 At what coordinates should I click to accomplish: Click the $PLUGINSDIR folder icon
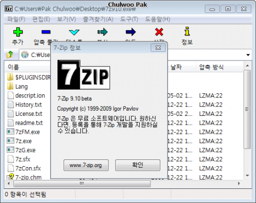pos(10,77)
